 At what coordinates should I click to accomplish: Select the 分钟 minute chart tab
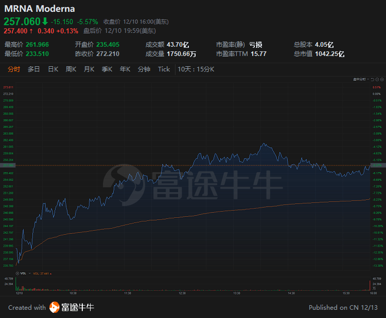144,69
